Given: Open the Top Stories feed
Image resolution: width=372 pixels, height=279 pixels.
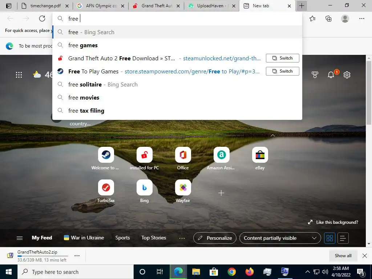Looking at the screenshot, I should pos(154,238).
